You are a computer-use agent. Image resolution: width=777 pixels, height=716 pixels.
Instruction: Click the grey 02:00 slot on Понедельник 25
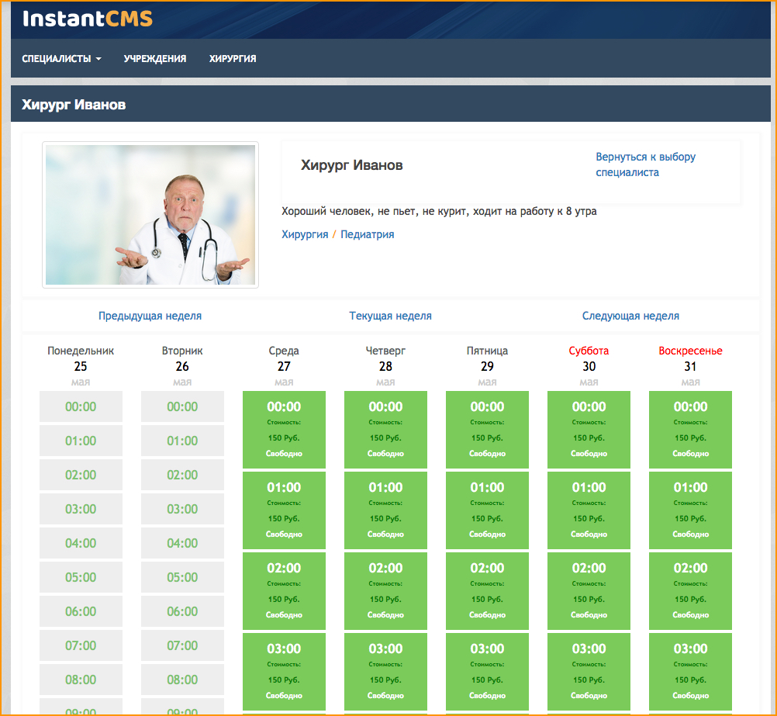(x=81, y=475)
